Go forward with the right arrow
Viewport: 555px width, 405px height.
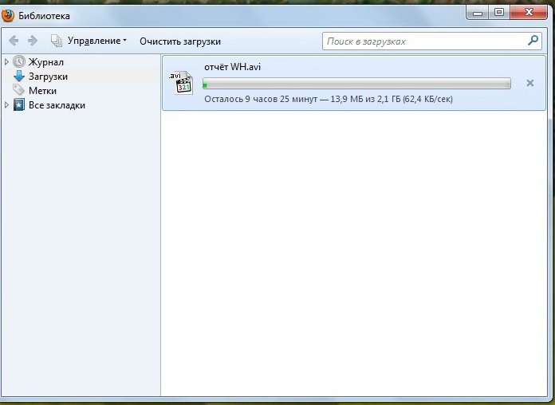tap(33, 41)
